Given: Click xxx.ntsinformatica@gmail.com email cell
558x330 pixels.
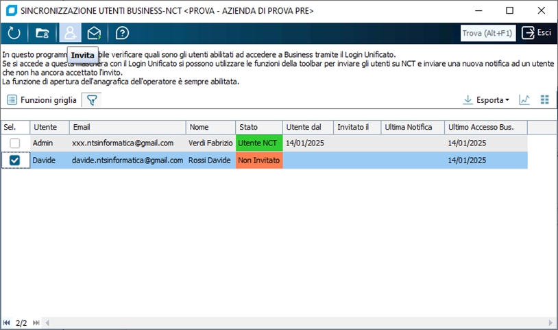Looking at the screenshot, I should pos(128,143).
